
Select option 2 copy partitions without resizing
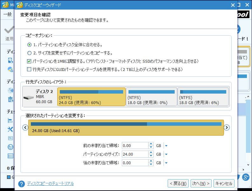click(29, 53)
